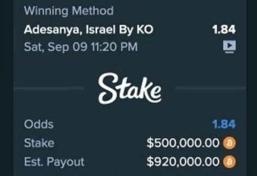Click the Stake logo in the center
The image size is (257, 176).
(130, 88)
